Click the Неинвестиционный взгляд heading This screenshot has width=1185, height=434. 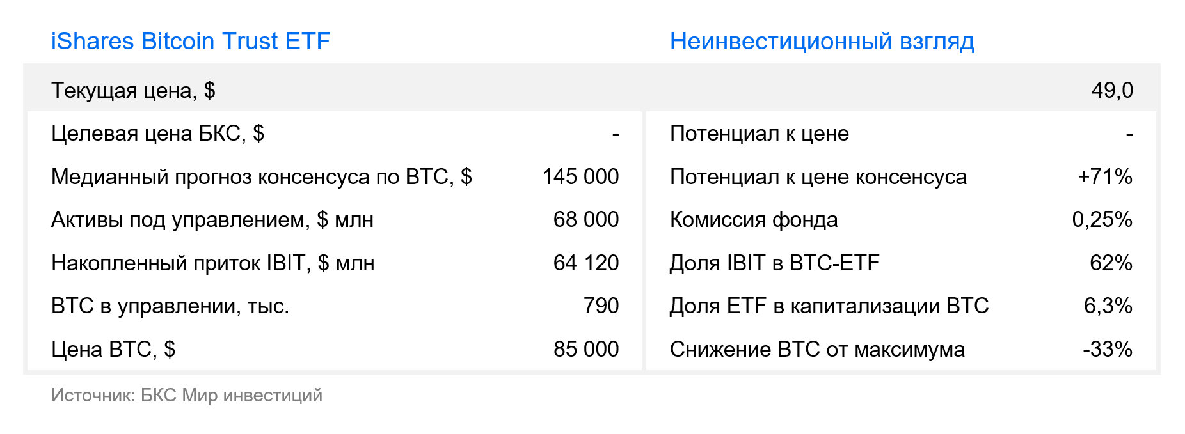point(822,42)
